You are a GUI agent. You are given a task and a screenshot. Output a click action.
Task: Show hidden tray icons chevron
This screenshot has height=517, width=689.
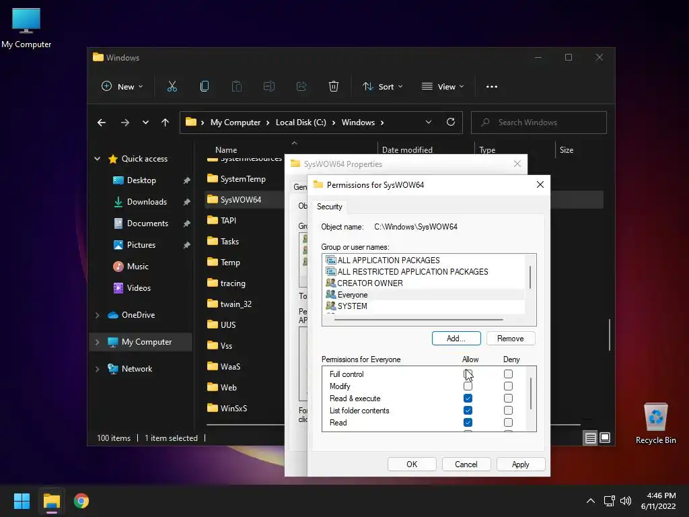(591, 501)
